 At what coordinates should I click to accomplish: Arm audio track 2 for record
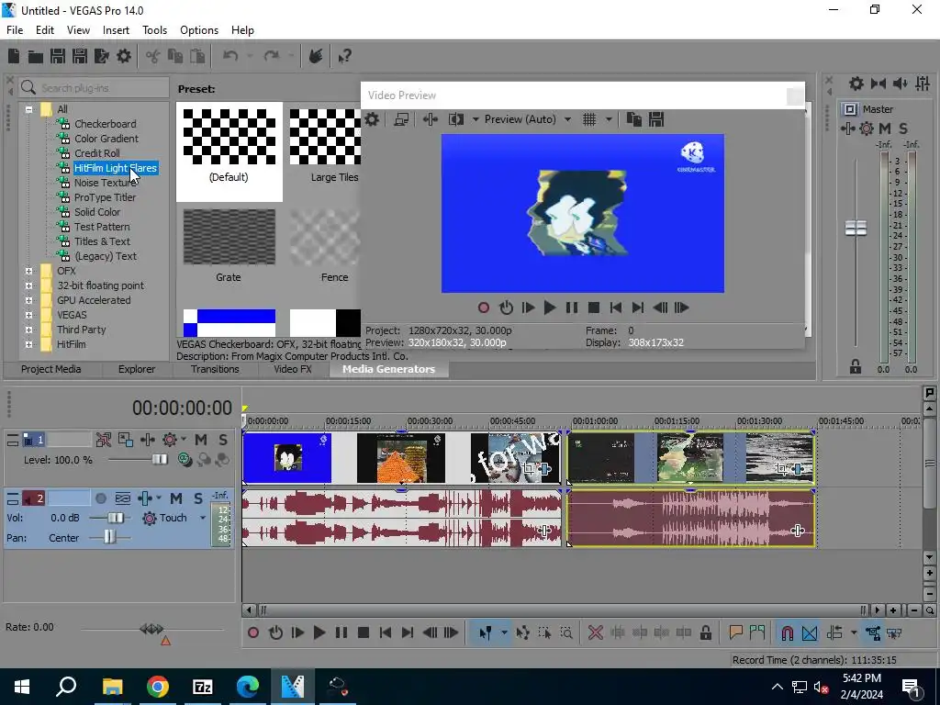point(101,498)
